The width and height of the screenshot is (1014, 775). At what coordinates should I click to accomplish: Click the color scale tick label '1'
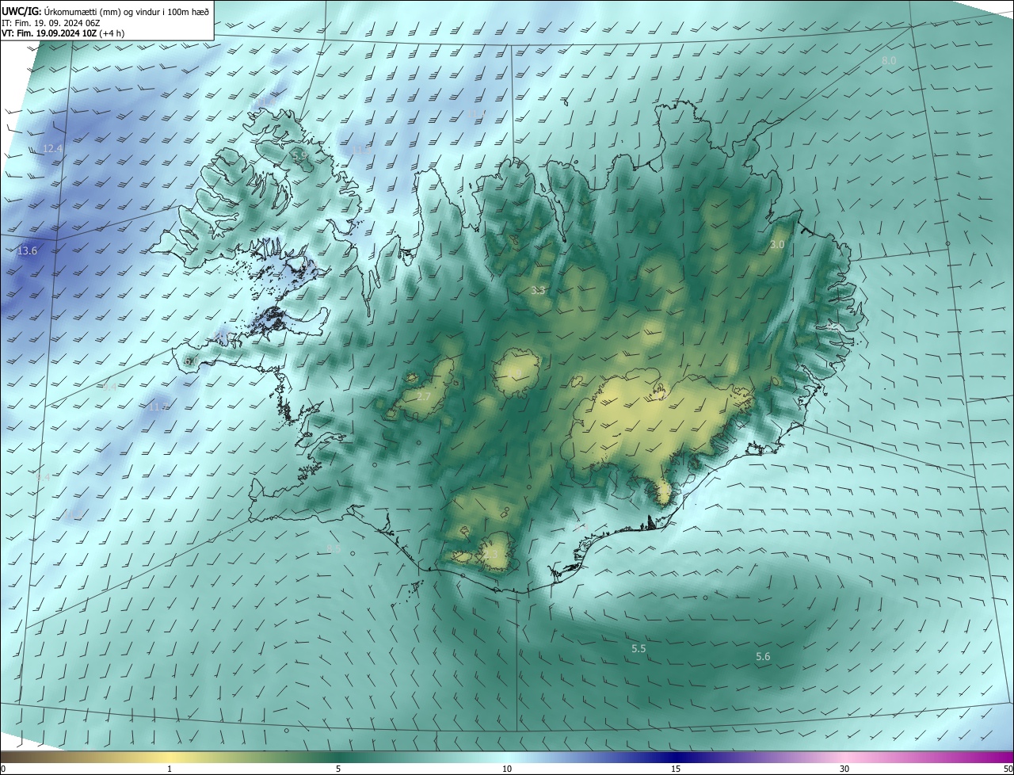(170, 769)
